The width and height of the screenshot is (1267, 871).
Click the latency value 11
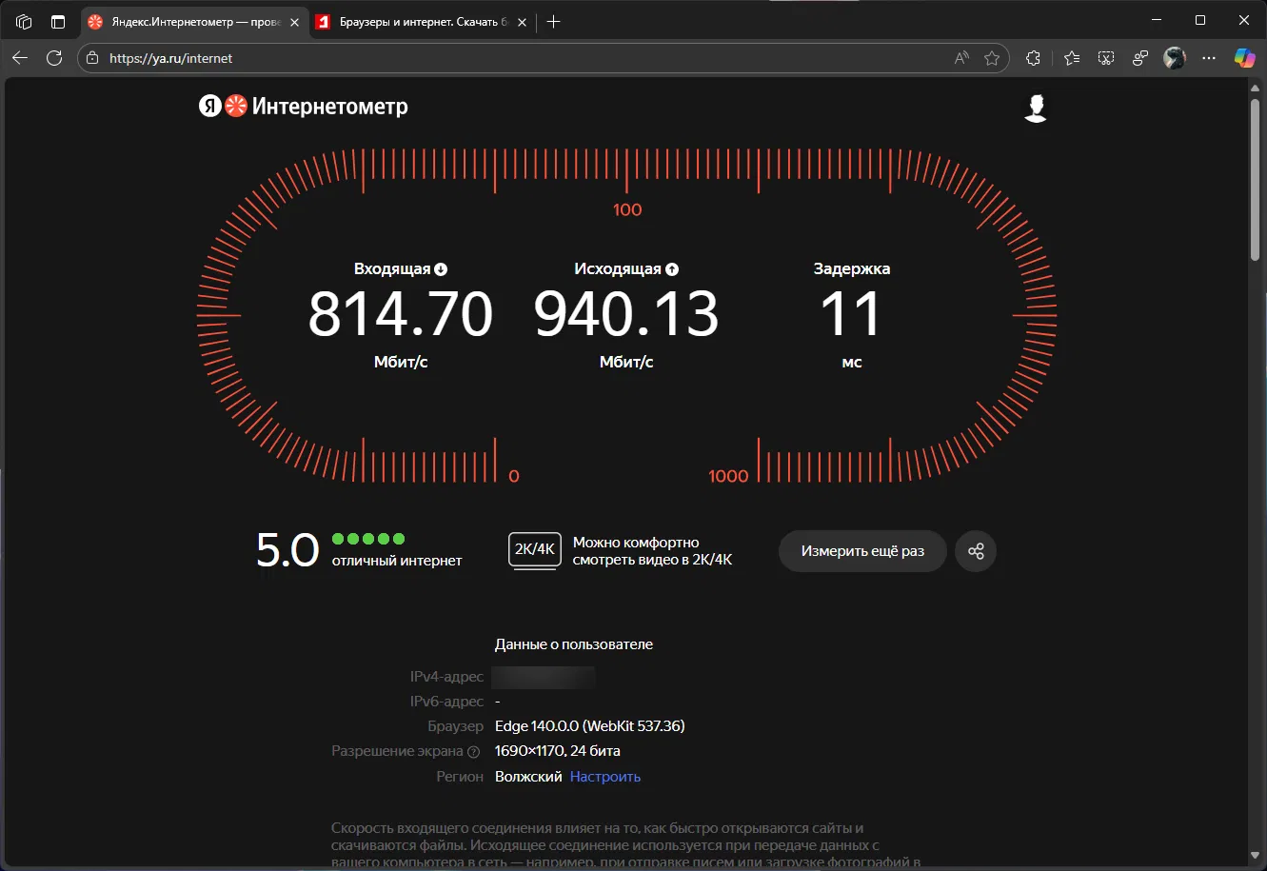[x=852, y=314]
